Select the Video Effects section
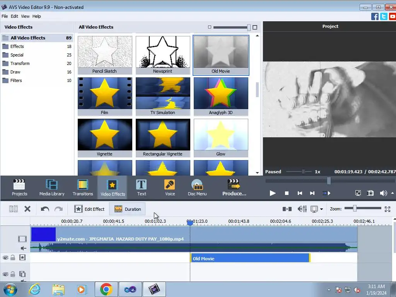The width and height of the screenshot is (396, 297). pos(113,188)
